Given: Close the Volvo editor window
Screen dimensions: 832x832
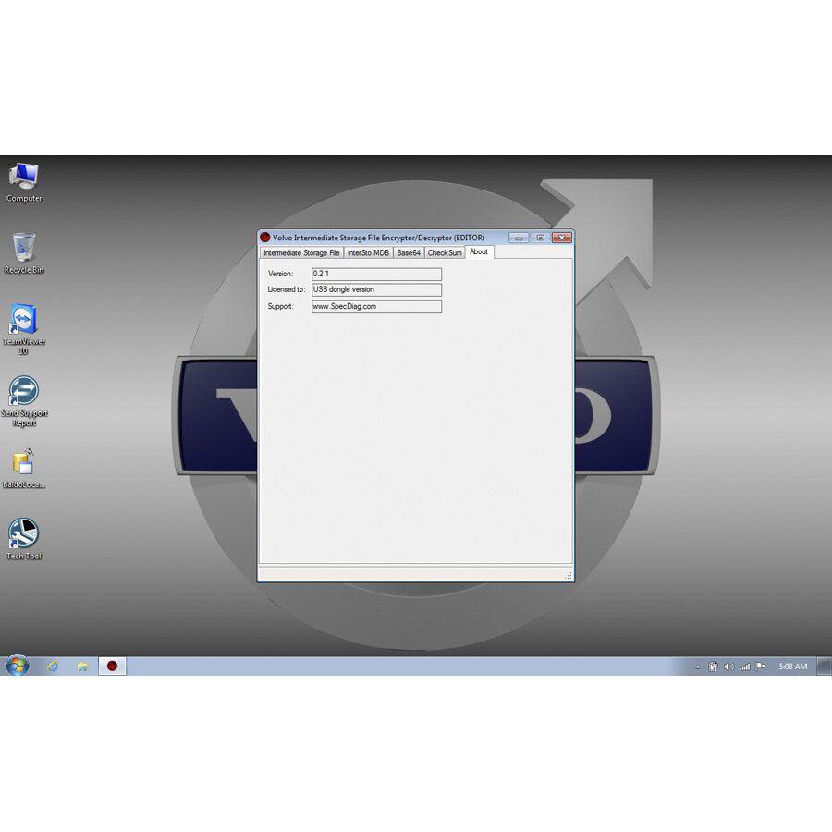Looking at the screenshot, I should point(562,238).
